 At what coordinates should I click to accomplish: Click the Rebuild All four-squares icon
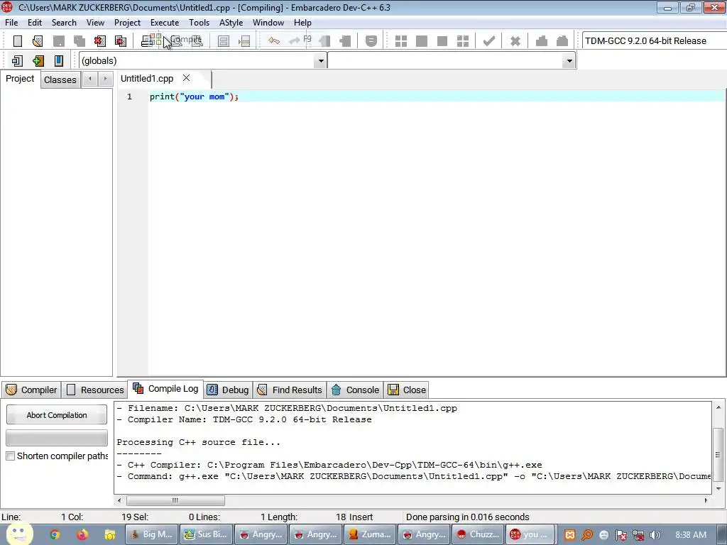(x=463, y=41)
